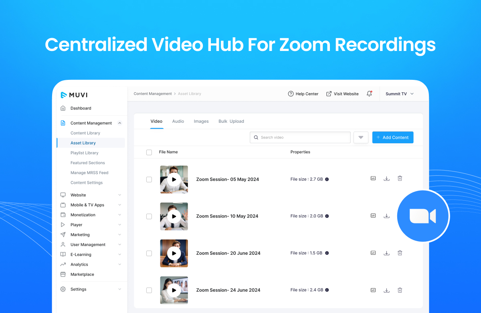This screenshot has width=481, height=313.
Task: Expand the Marketing chevron
Action: (x=119, y=235)
